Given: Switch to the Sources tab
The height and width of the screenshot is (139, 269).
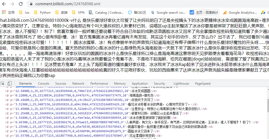Looking at the screenshot, I should 61,84.
